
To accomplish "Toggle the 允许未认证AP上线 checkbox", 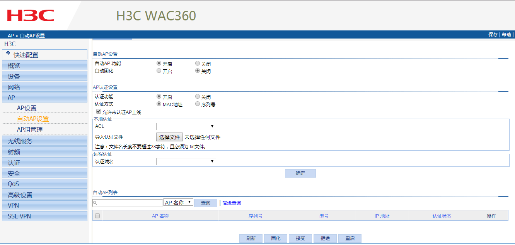I will point(98,112).
